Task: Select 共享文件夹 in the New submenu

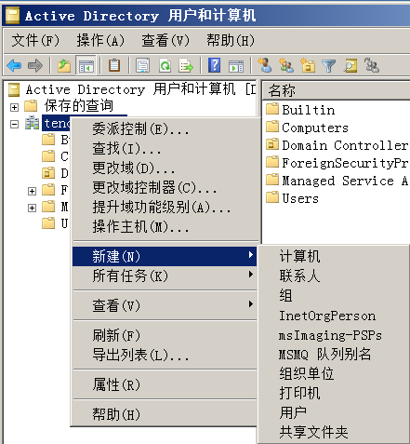Action: [x=333, y=432]
